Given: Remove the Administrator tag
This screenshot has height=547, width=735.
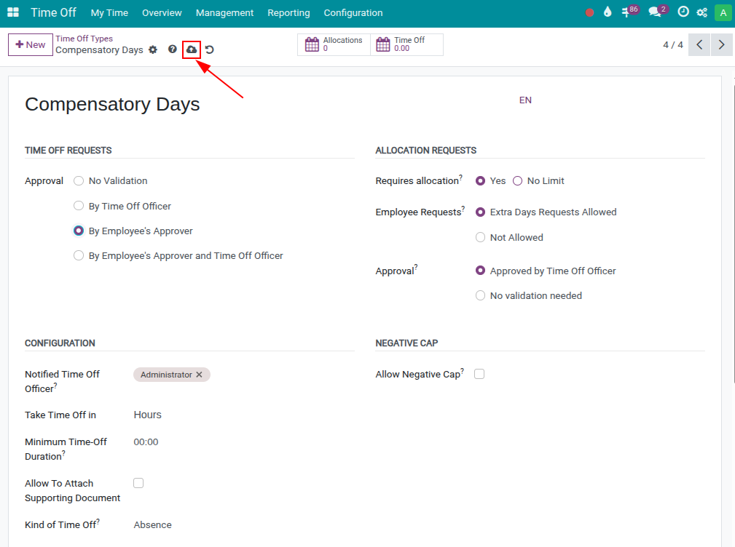Looking at the screenshot, I should (x=199, y=374).
